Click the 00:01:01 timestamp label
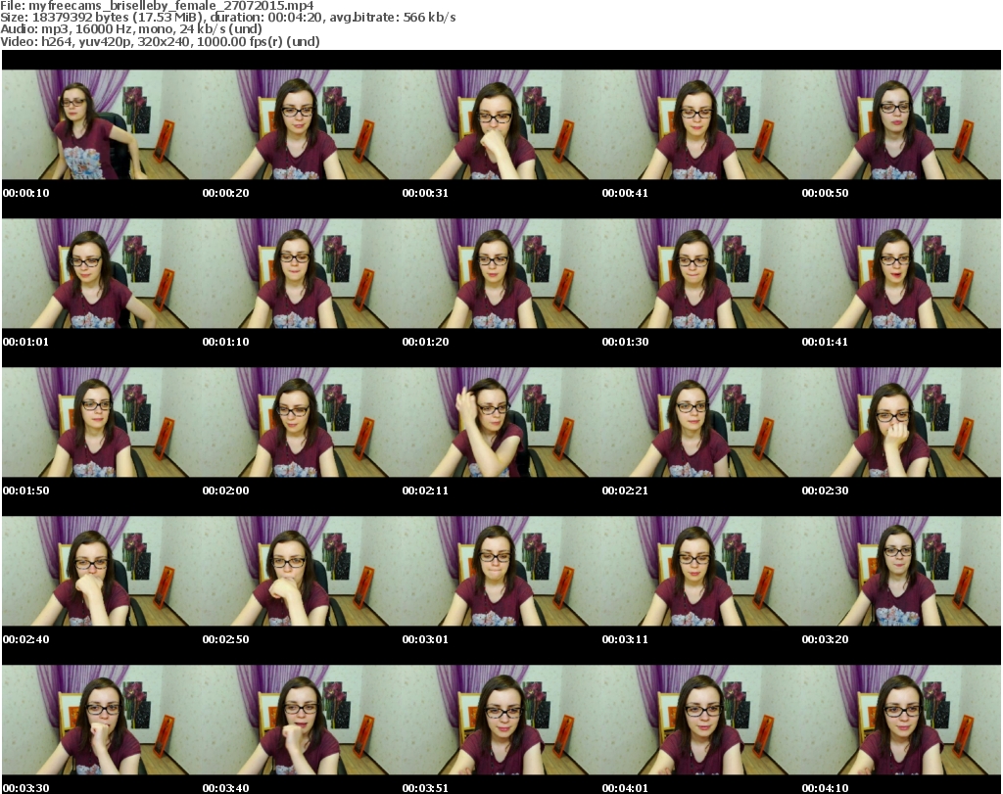Image resolution: width=1003 pixels, height=794 pixels. pos(25,342)
